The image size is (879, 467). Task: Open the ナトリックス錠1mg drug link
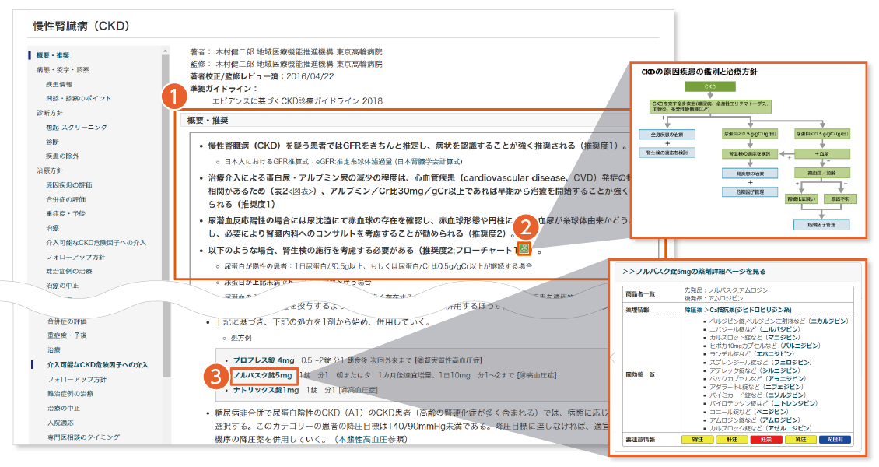pyautogui.click(x=265, y=389)
